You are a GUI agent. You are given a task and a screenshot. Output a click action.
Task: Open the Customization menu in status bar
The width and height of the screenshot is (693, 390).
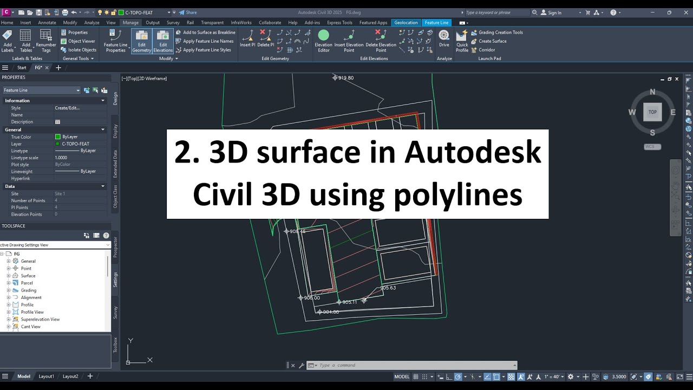pyautogui.click(x=688, y=376)
